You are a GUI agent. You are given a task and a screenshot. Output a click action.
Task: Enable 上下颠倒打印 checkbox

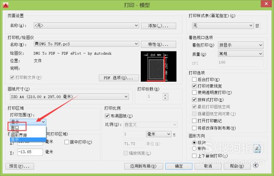(194, 155)
